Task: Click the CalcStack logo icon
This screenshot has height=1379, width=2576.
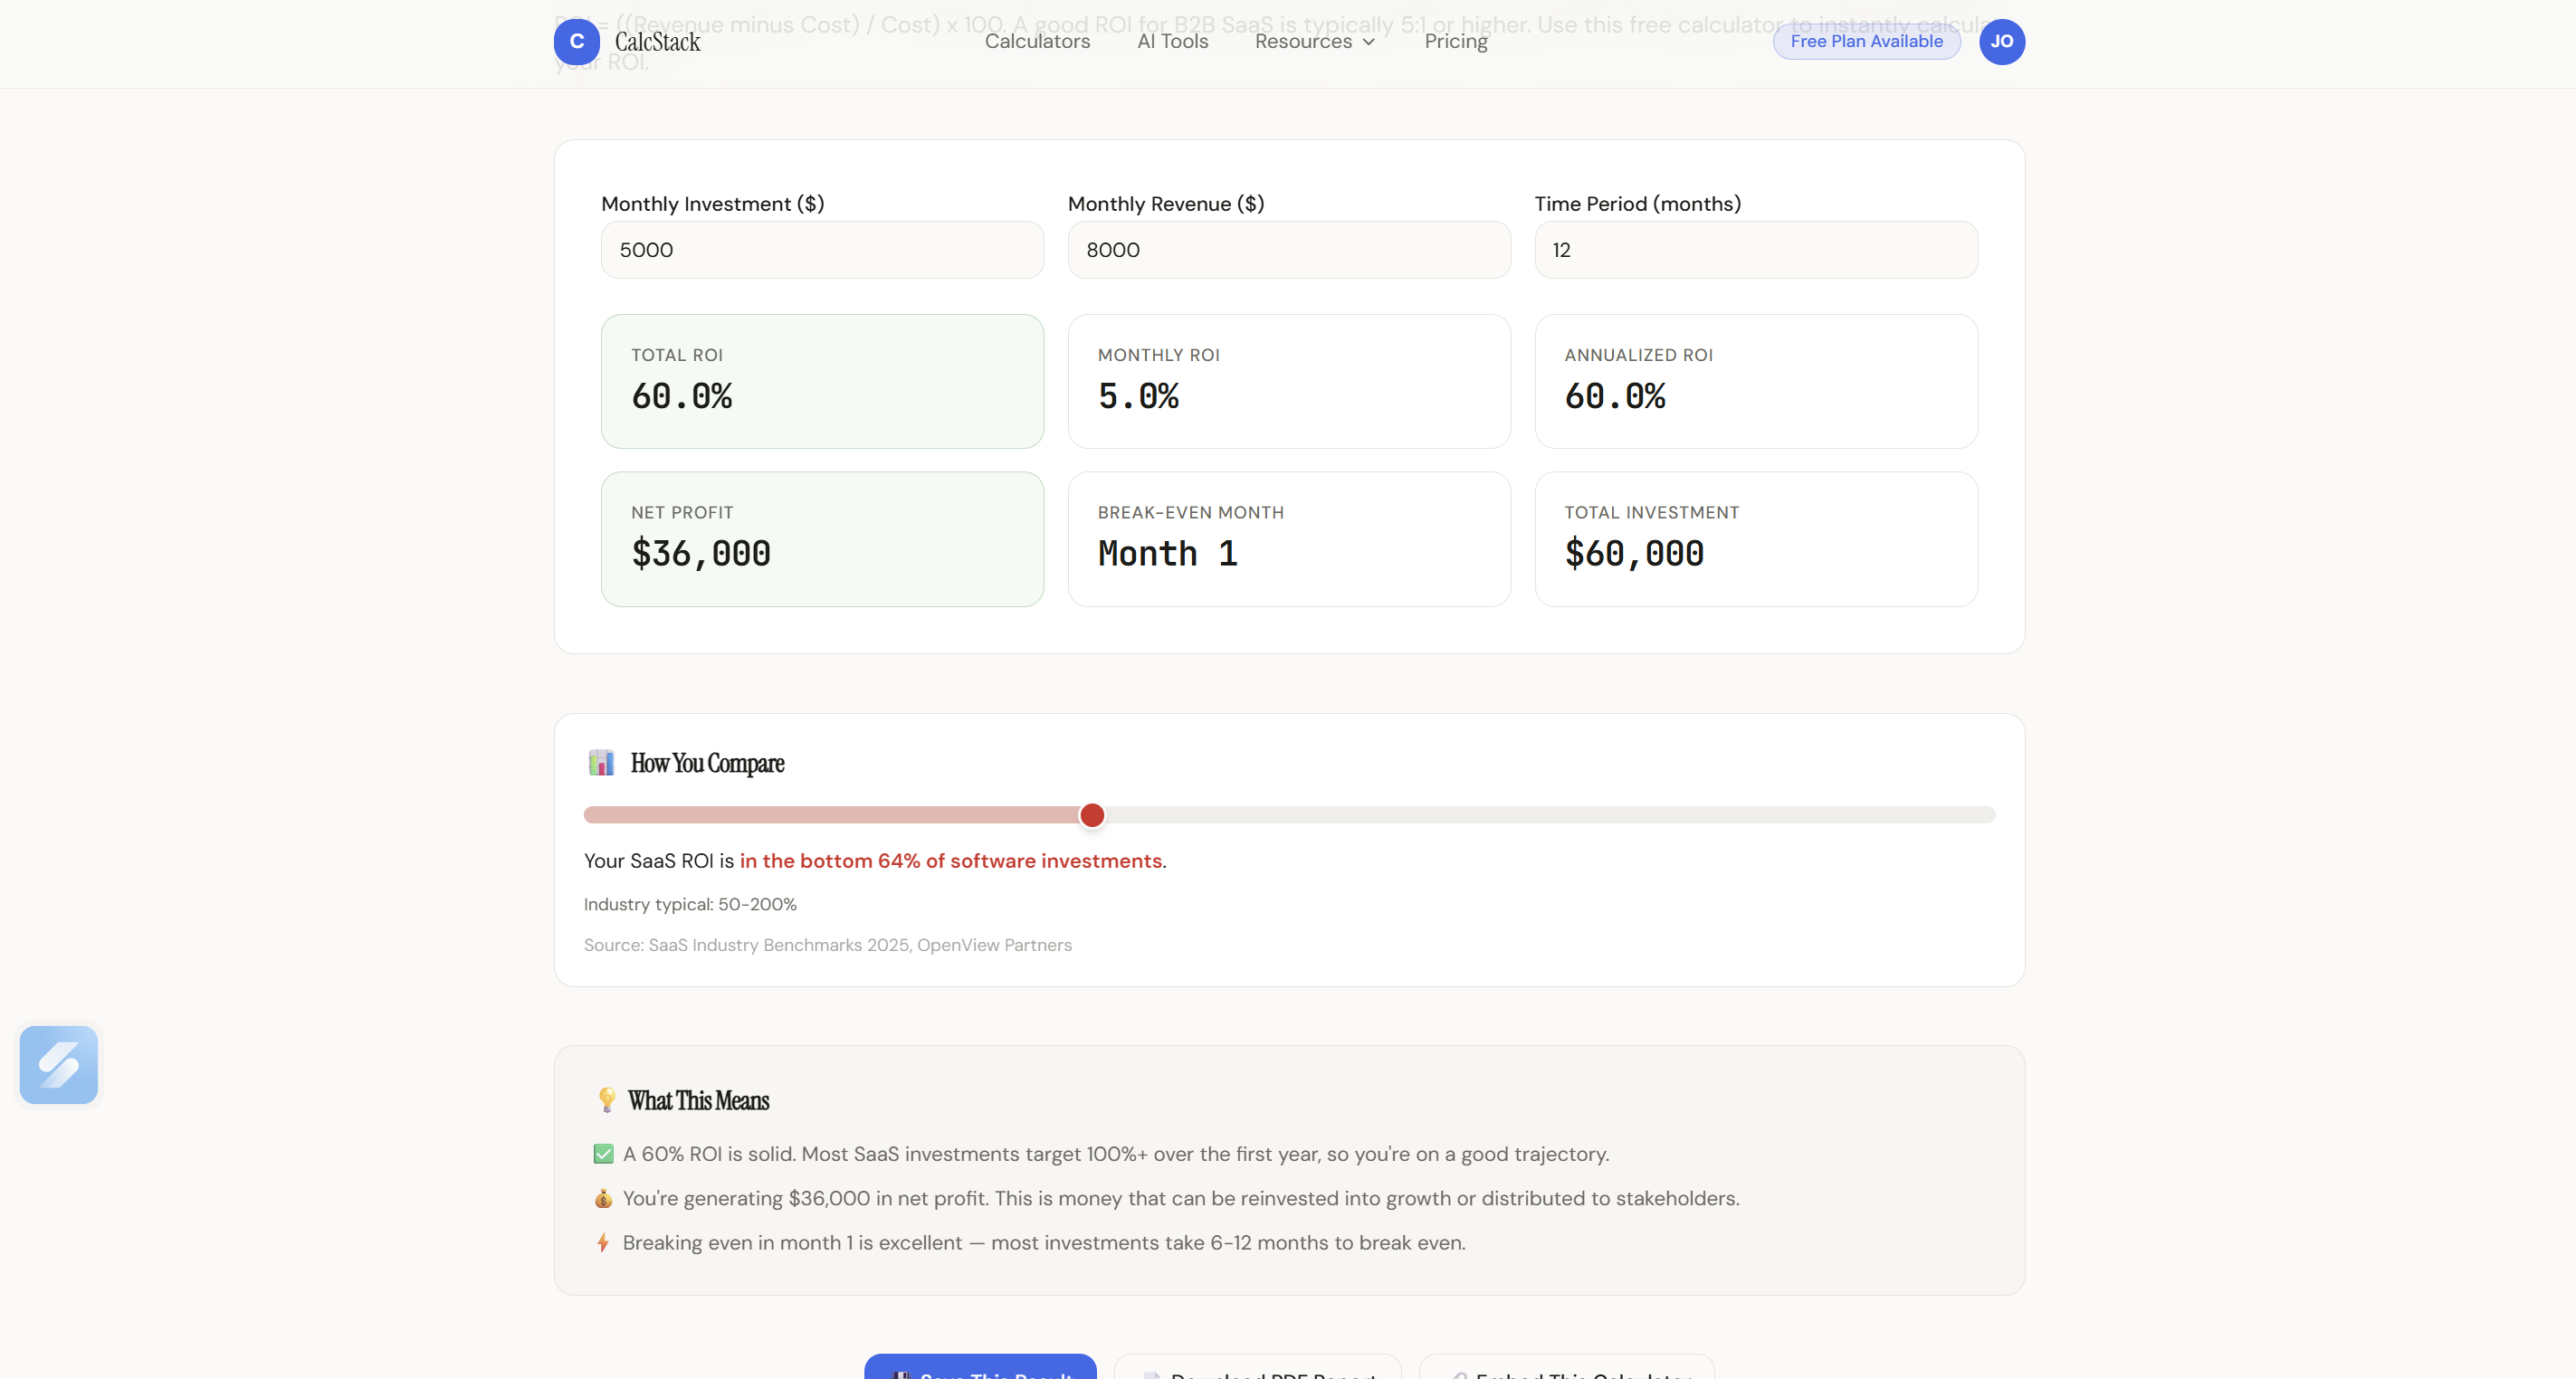Action: [x=576, y=42]
